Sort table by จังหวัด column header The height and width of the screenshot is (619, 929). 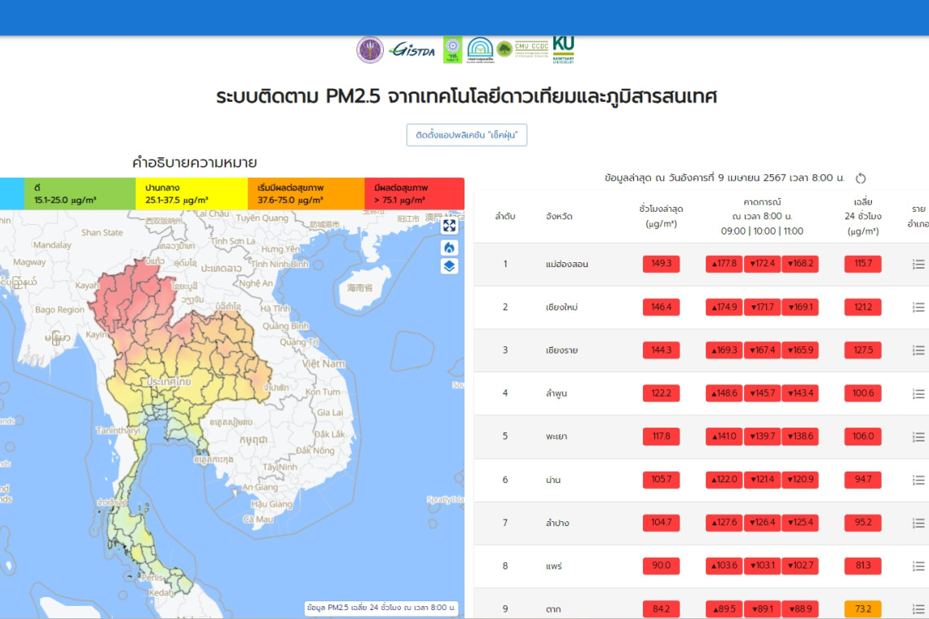point(559,217)
